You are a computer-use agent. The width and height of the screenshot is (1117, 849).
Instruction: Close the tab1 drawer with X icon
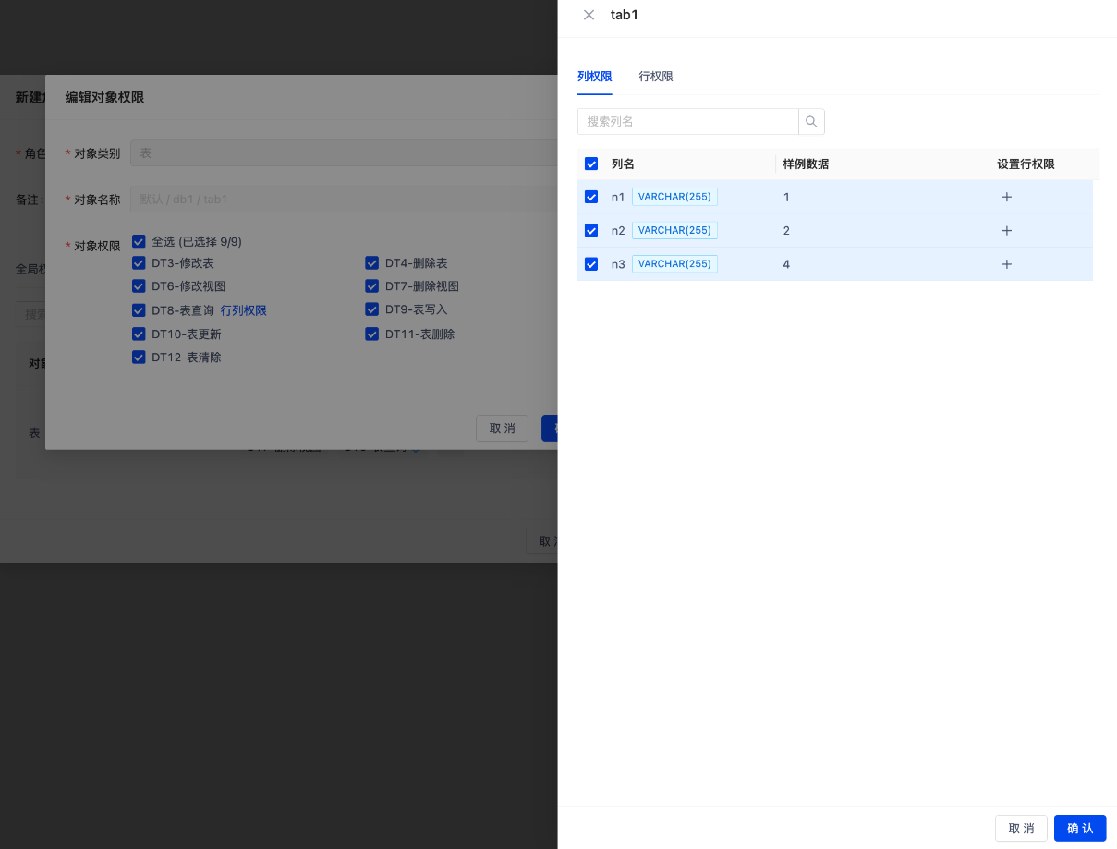pos(589,15)
